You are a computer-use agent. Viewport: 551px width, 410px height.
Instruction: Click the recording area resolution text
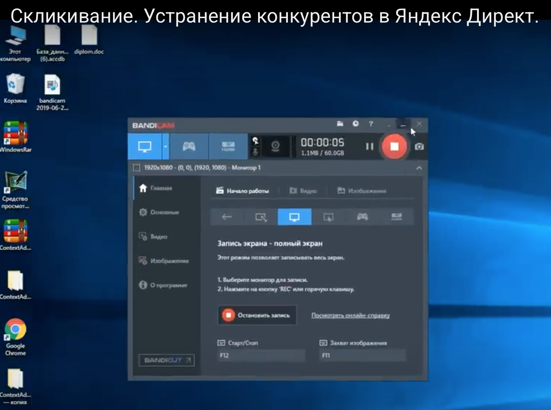tap(202, 168)
